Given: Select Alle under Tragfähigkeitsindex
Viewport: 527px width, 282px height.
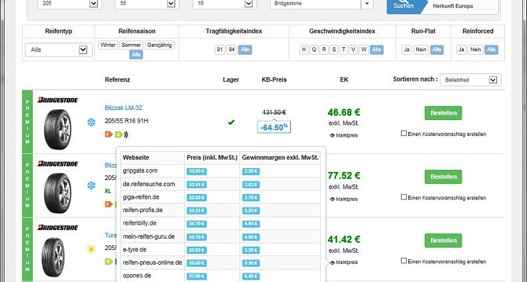Looking at the screenshot, I should [245, 50].
